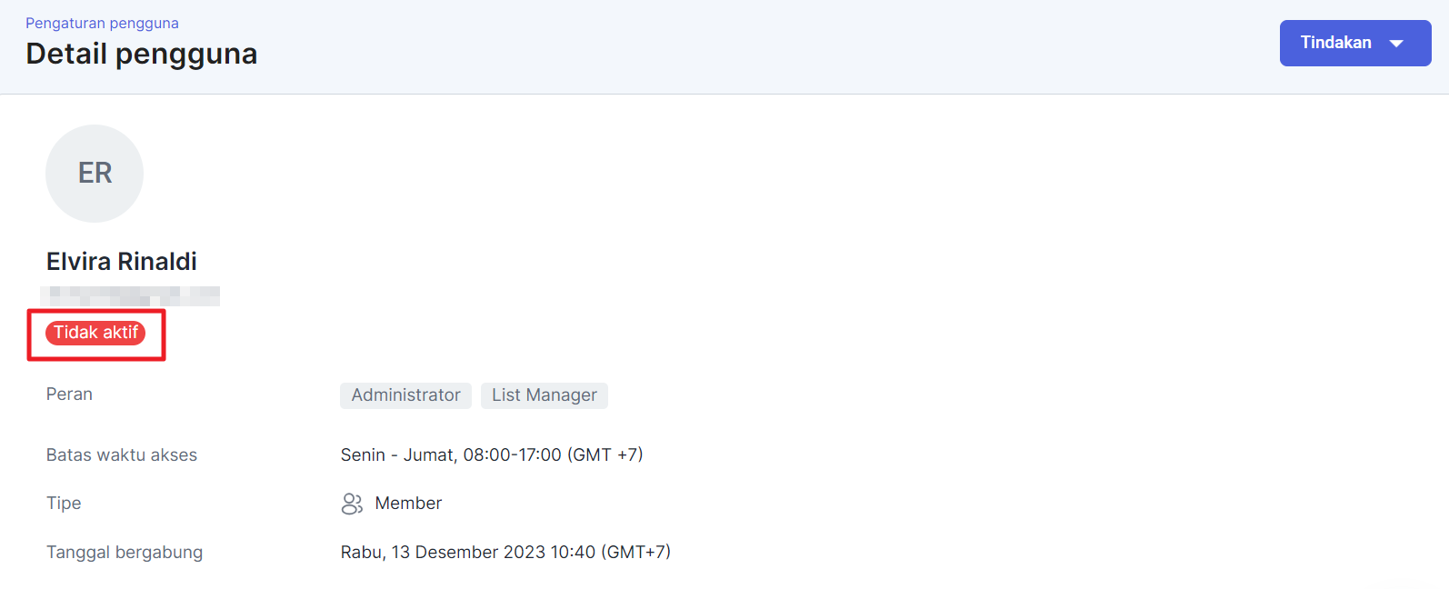
Task: Click the join date 13 Desember 2023
Action: (505, 553)
